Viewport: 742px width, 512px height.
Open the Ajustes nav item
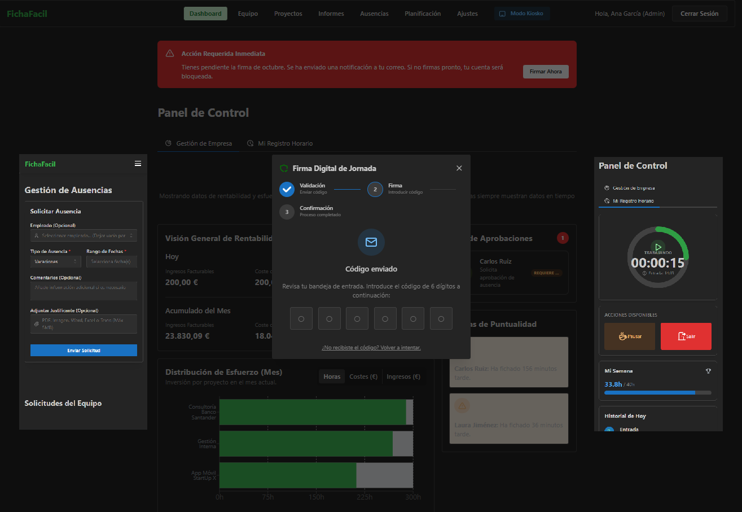[467, 14]
